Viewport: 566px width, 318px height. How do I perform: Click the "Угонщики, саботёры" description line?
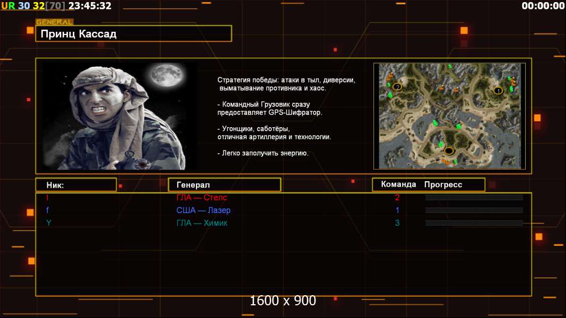[274, 132]
